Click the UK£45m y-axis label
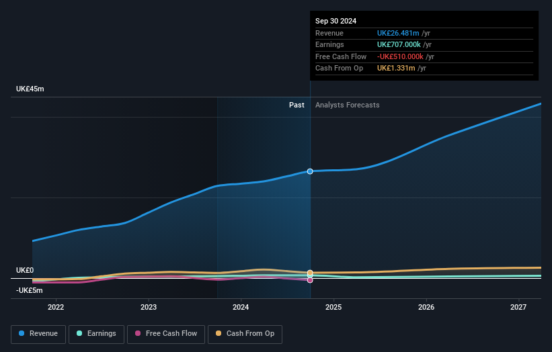 coord(30,89)
